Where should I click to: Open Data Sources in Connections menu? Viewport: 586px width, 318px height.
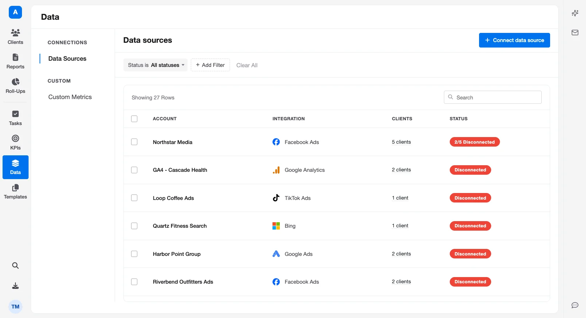67,58
